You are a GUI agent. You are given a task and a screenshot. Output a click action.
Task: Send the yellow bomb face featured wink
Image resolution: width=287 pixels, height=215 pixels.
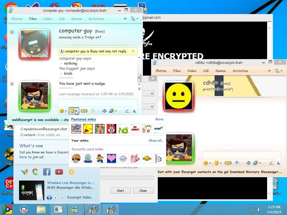88,129
